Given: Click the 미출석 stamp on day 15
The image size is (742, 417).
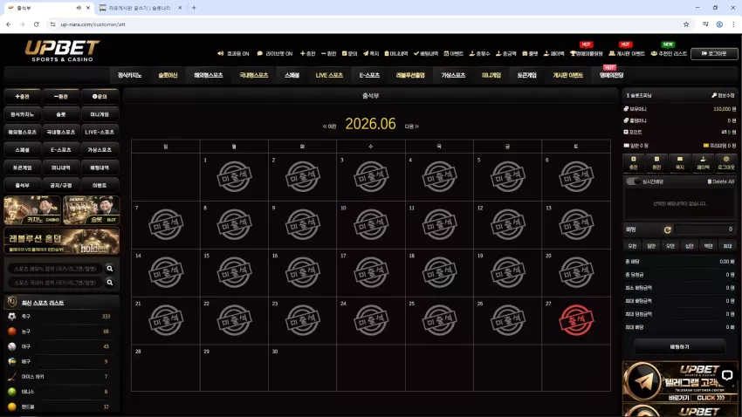Looking at the screenshot, I should point(234,272).
